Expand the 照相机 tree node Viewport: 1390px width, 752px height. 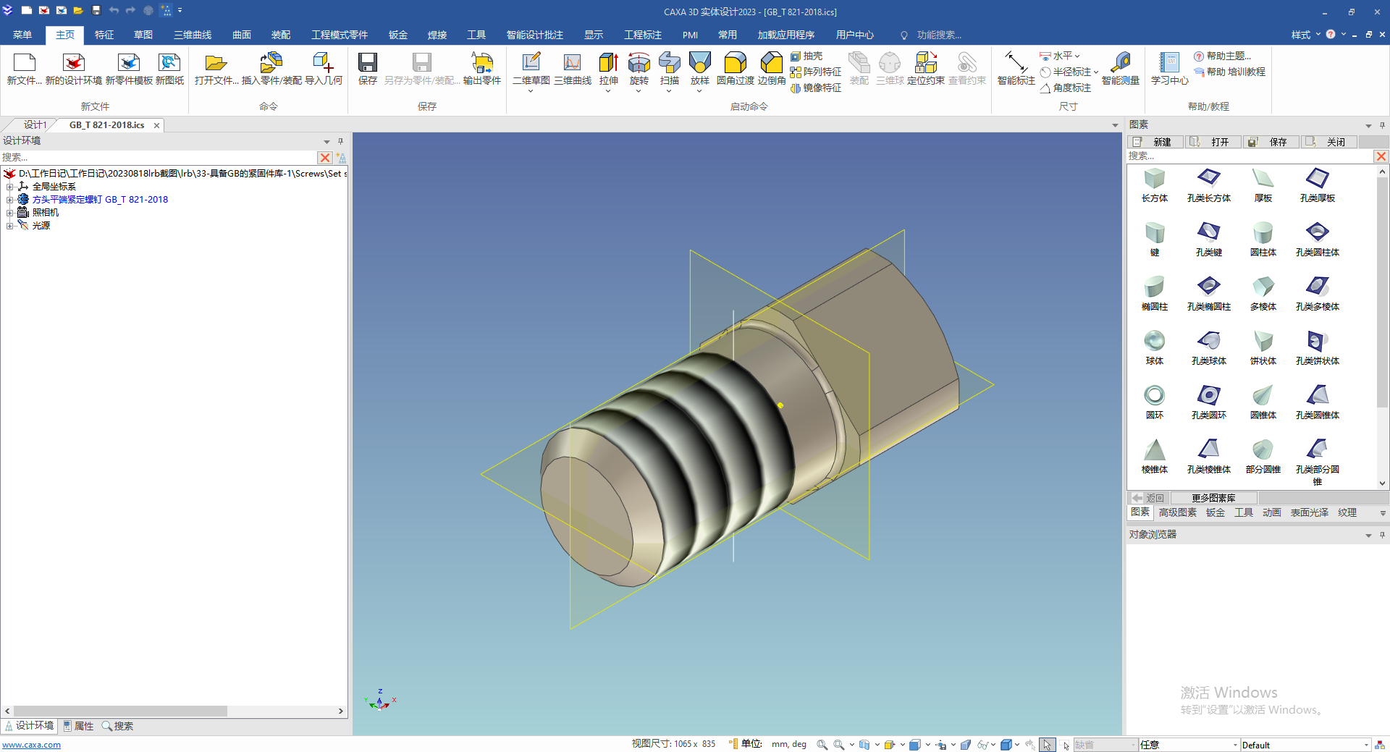tap(10, 213)
